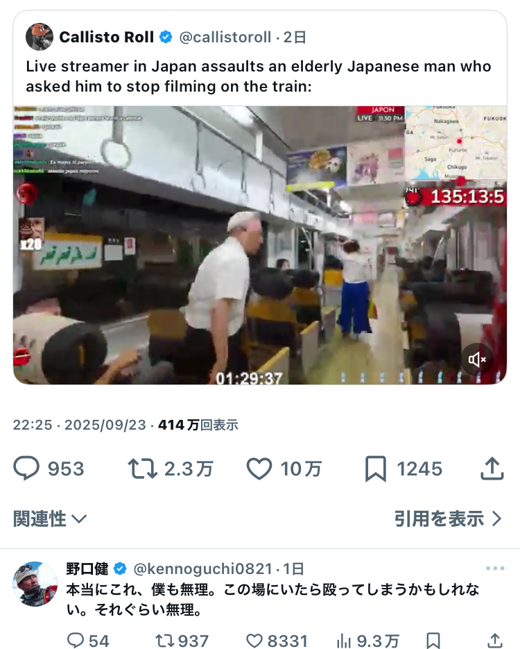The image size is (520, 649).
Task: Bookmark 野口健's reply
Action: (433, 640)
